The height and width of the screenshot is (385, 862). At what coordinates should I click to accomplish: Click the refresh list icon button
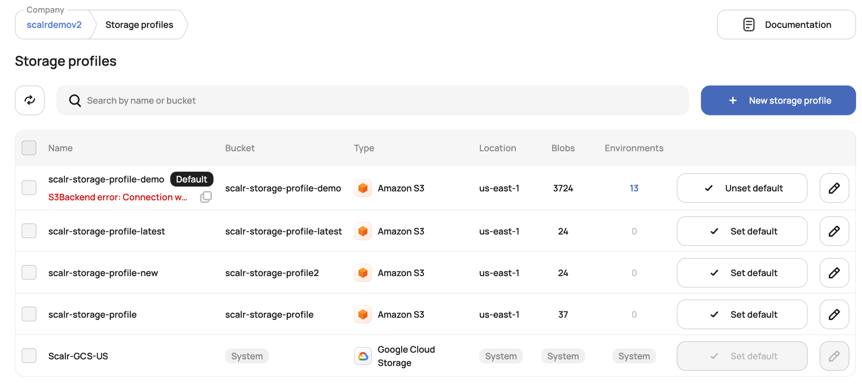click(30, 100)
